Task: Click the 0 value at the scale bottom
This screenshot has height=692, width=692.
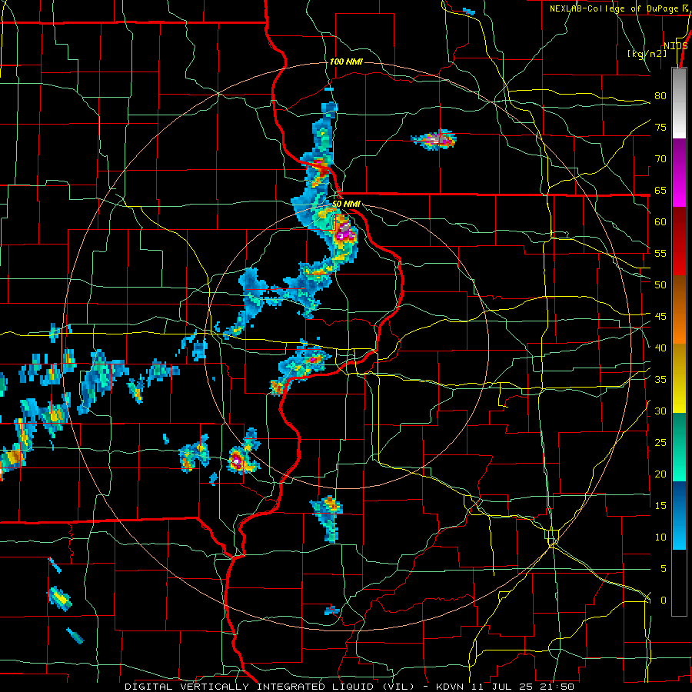Action: coord(664,601)
